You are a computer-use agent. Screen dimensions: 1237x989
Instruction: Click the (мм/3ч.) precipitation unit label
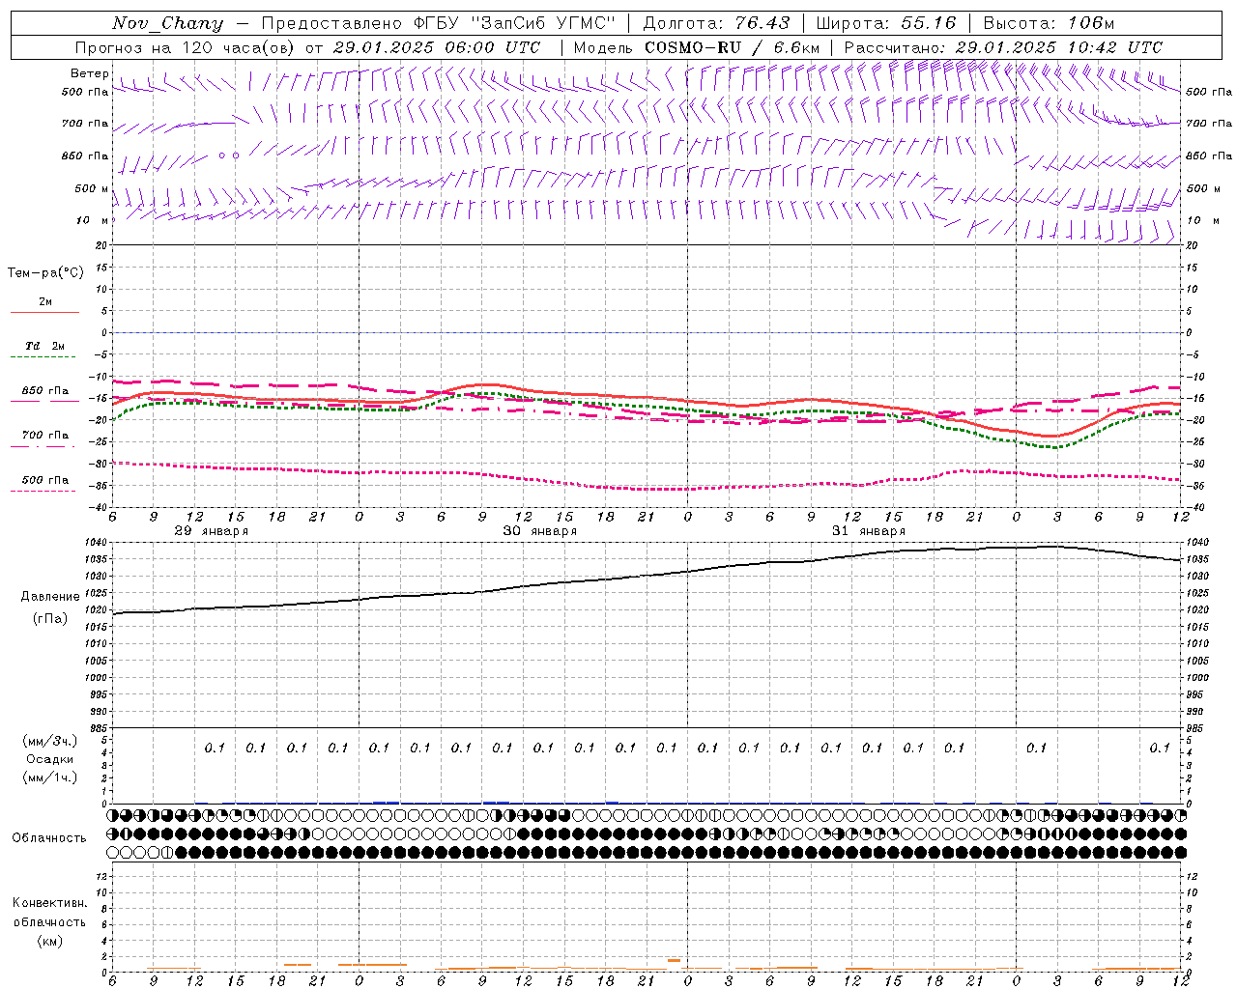coord(50,741)
